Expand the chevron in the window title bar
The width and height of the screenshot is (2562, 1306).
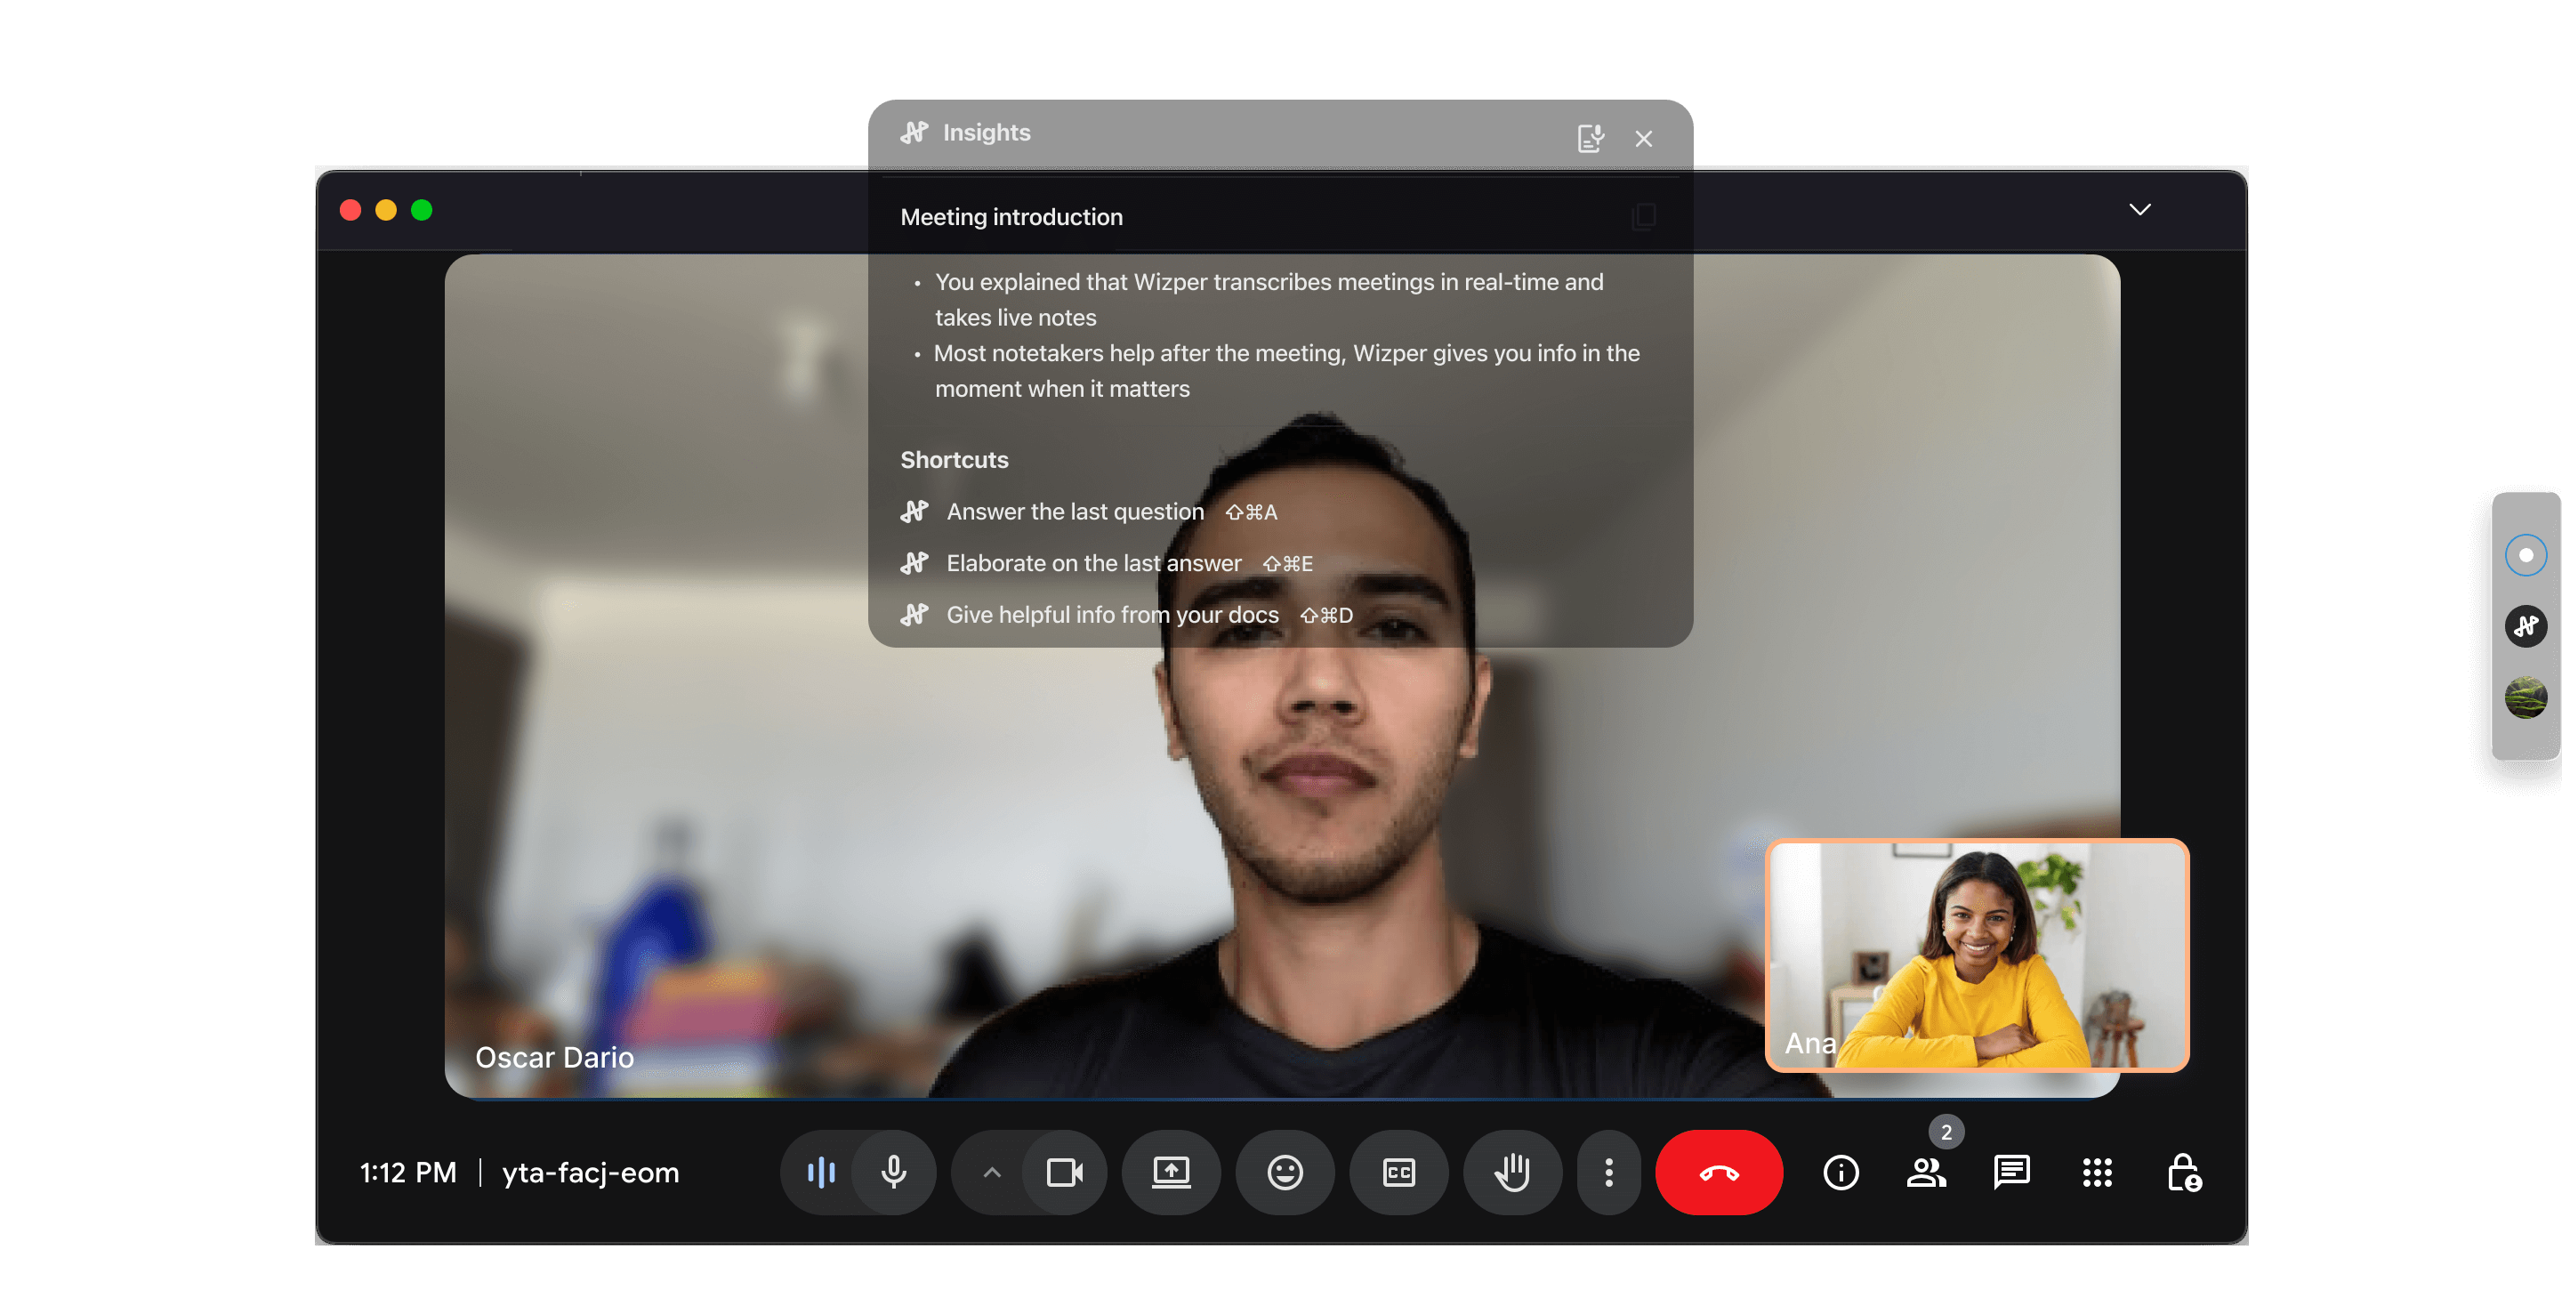coord(2139,209)
